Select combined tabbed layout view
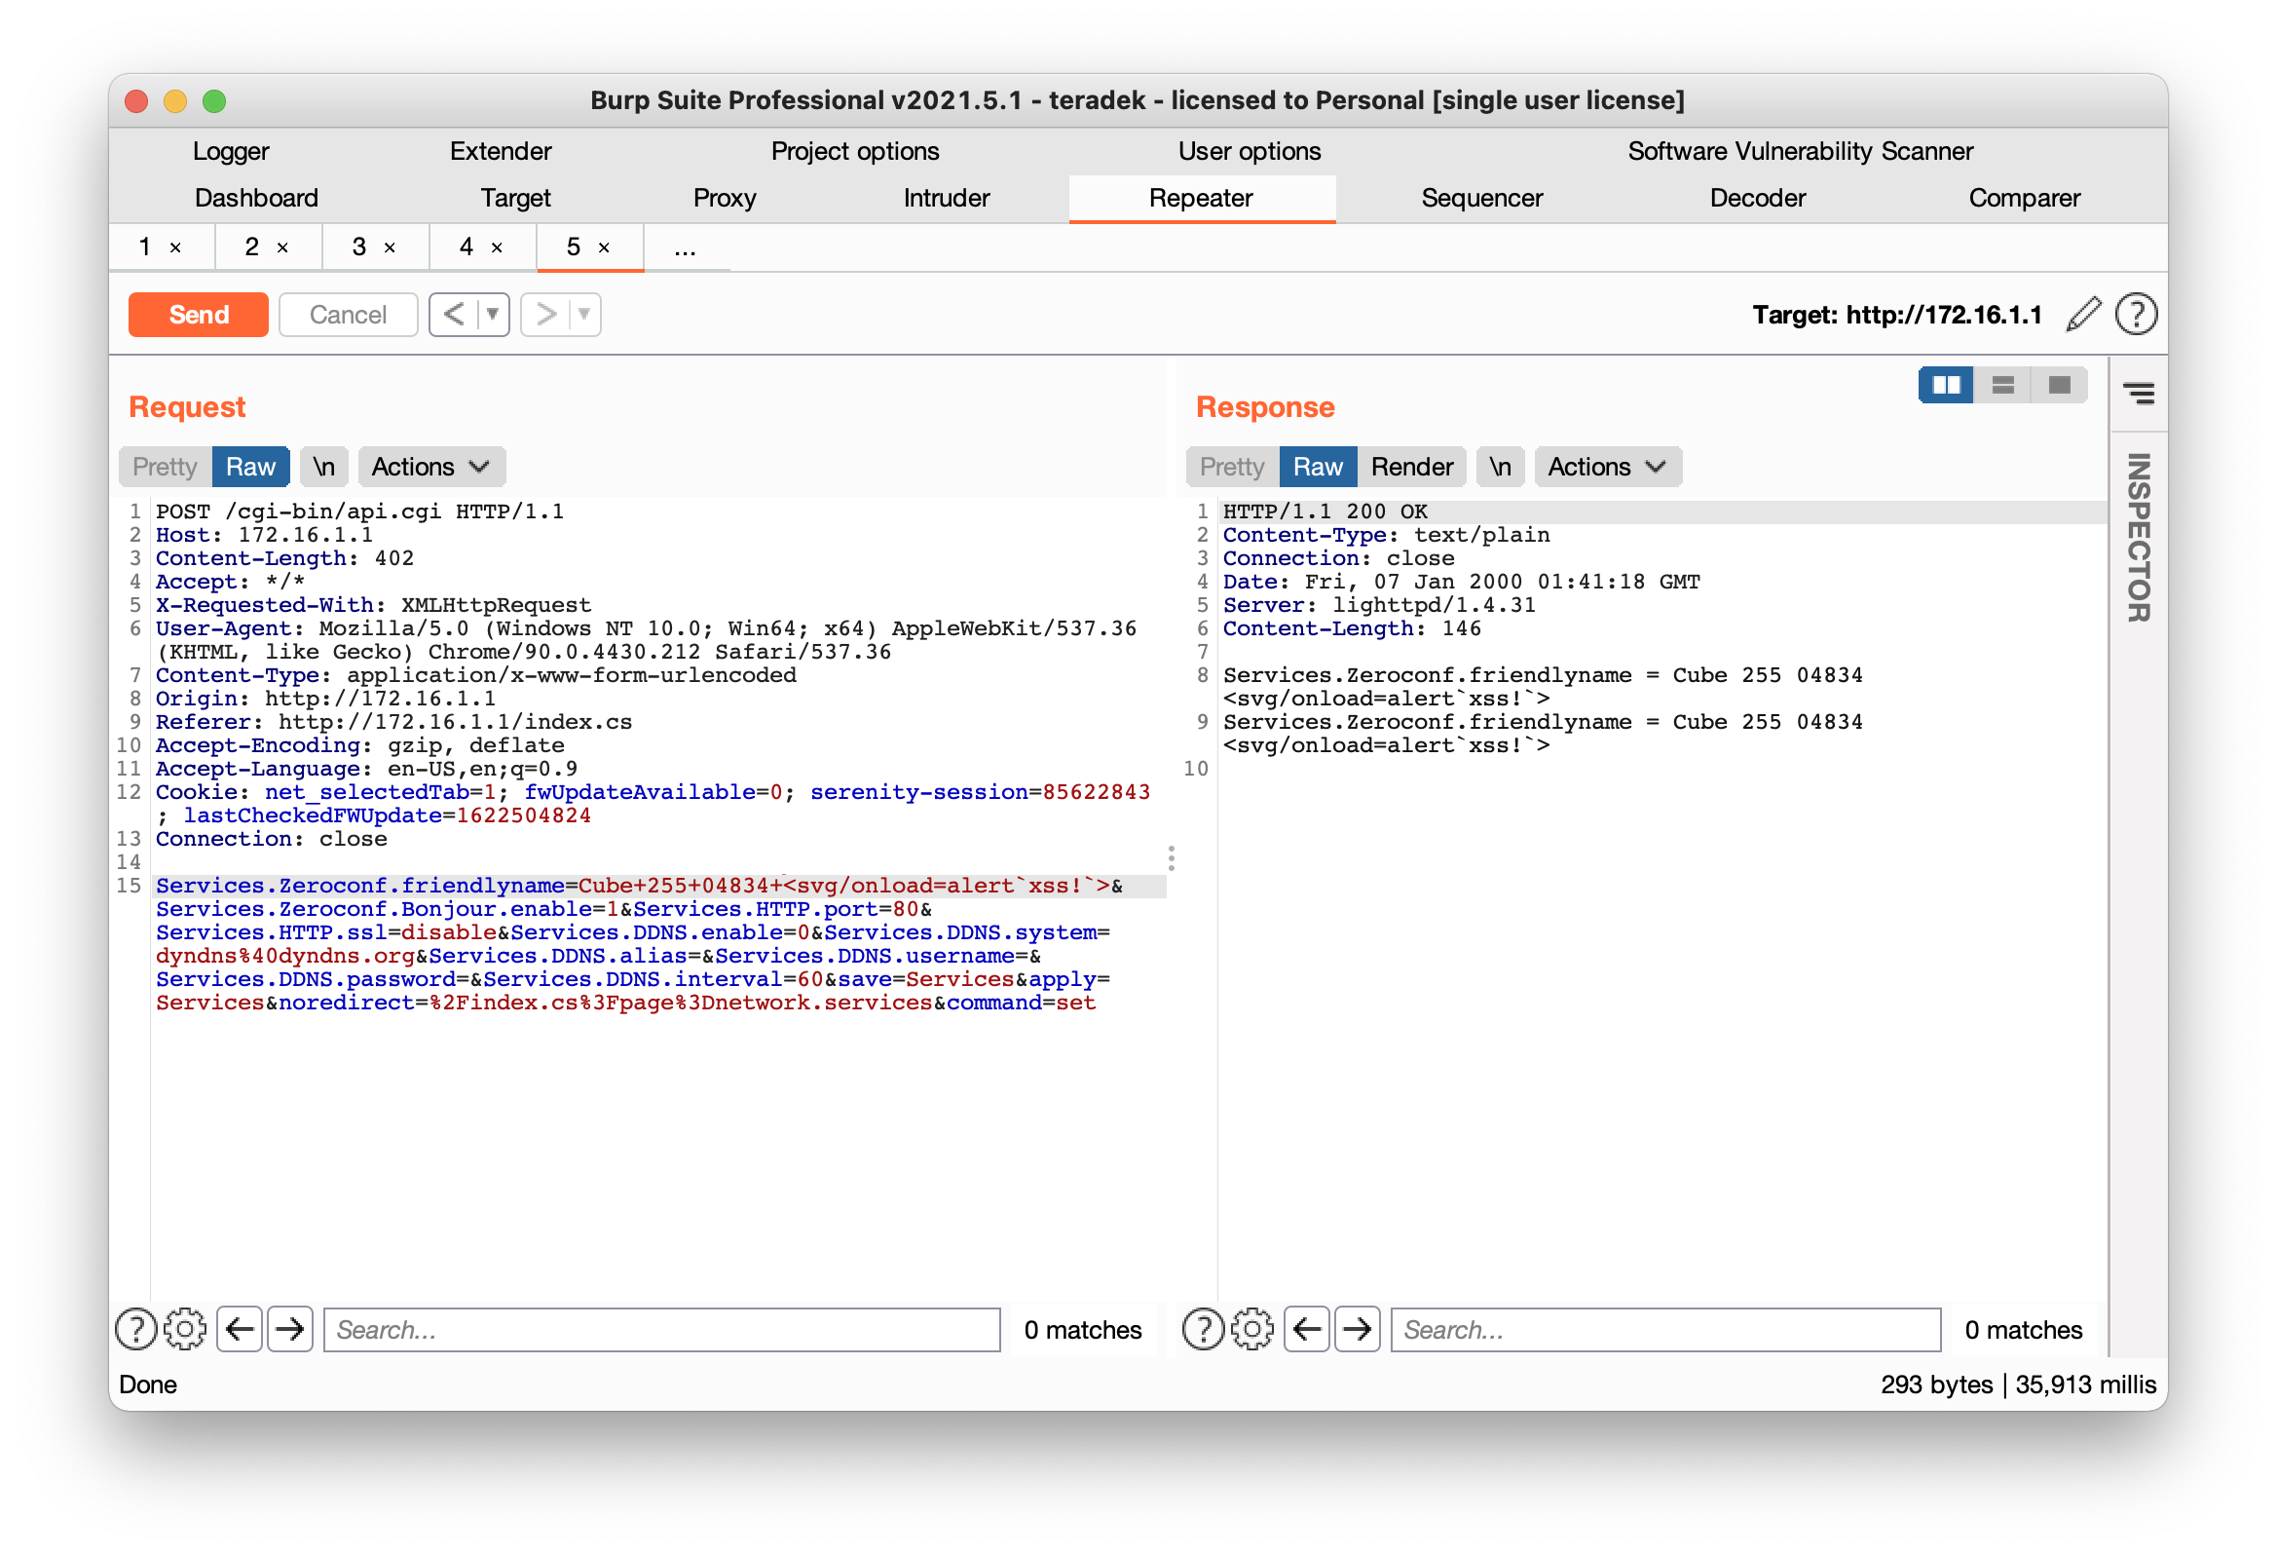Screen dimensions: 2277x1555 click(2060, 385)
